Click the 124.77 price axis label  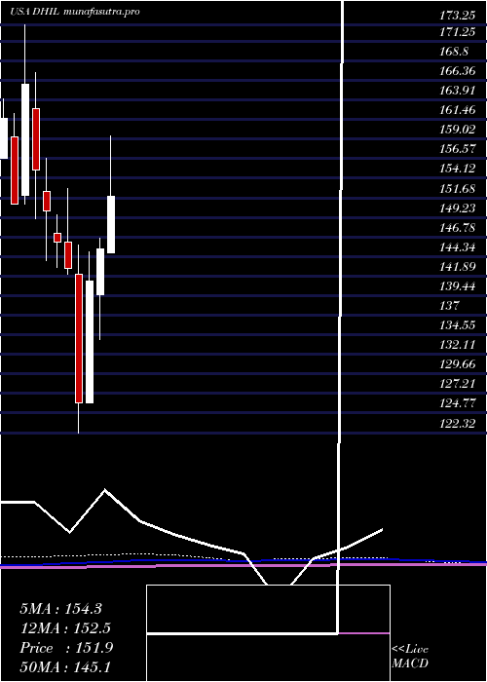click(458, 403)
